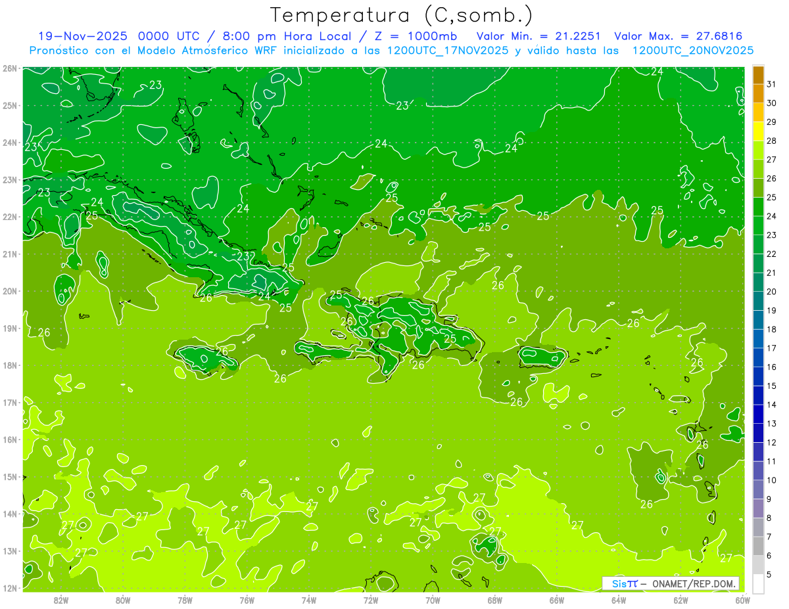Click the color bar label 5
This screenshot has width=789, height=609.
click(x=769, y=574)
